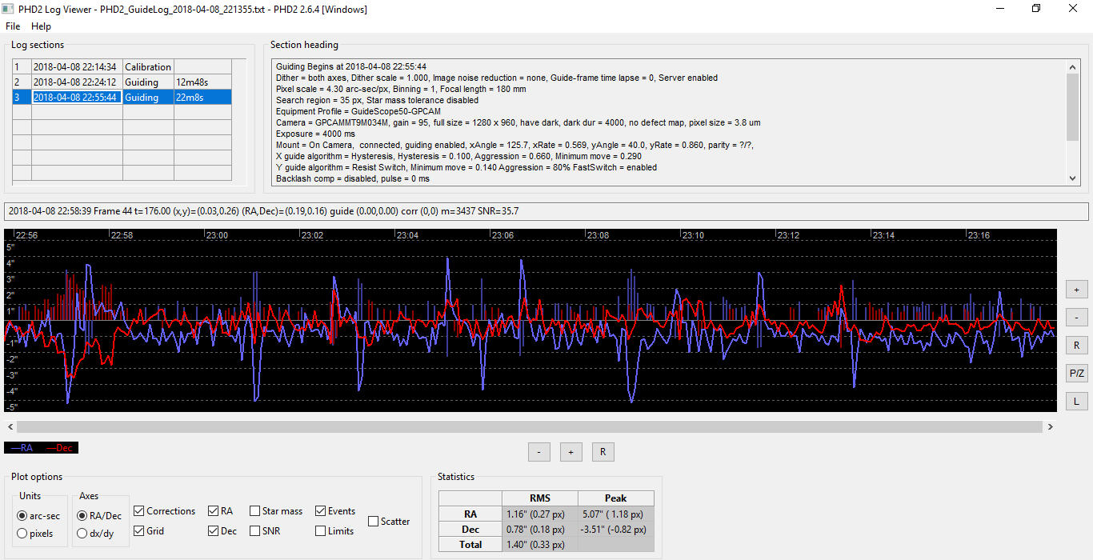Screen dimensions: 1093x560
Task: Click the vertical zoom out minus button
Action: (1076, 318)
